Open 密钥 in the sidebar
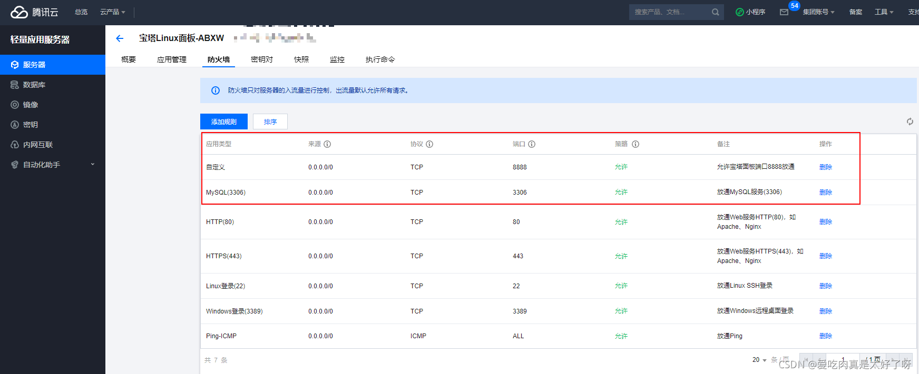This screenshot has width=919, height=374. click(53, 125)
